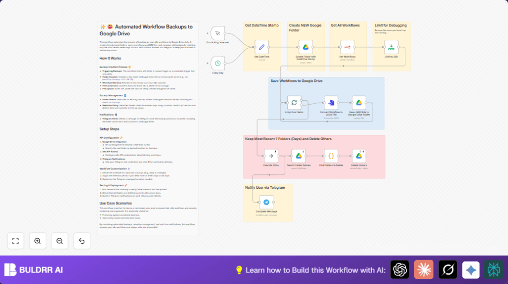The height and width of the screenshot is (284, 508).
Task: Open the Get DateTime pencil node
Action: (x=261, y=47)
